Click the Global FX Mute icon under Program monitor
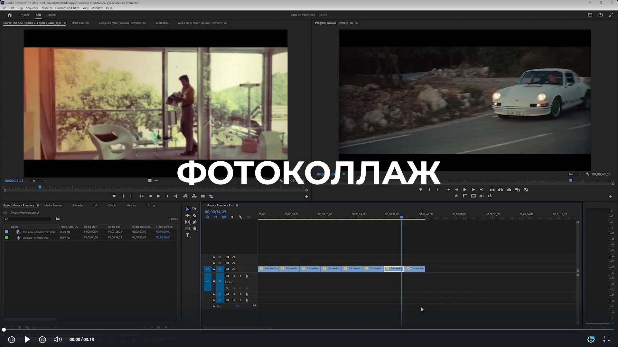 (456, 195)
